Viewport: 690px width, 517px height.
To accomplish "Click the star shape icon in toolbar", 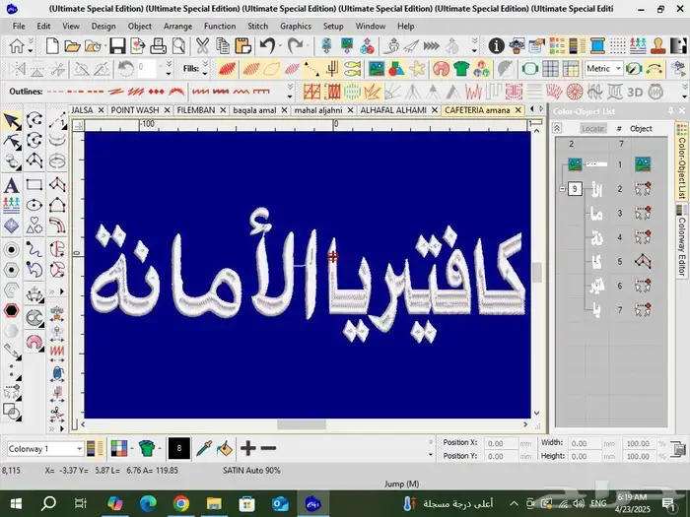I will tap(417, 69).
